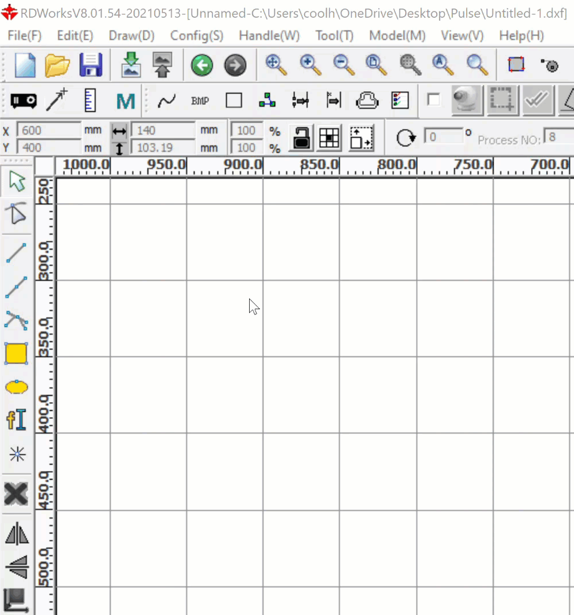Select the Pan view magnifier icon
Image resolution: width=574 pixels, height=615 pixels.
(x=276, y=65)
